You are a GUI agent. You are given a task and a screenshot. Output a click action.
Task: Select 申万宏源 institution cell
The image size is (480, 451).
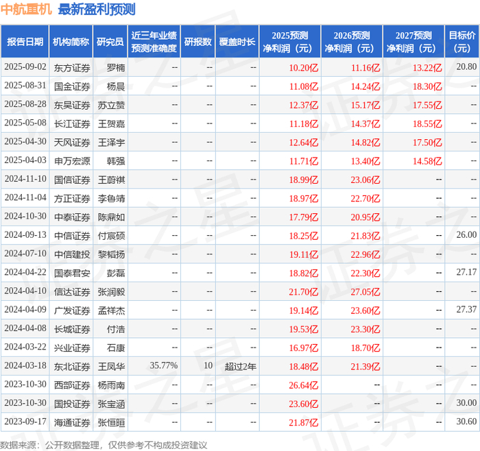pos(72,161)
